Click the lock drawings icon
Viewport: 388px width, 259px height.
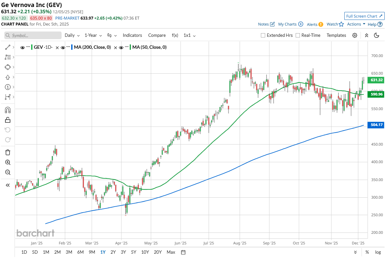(8, 120)
